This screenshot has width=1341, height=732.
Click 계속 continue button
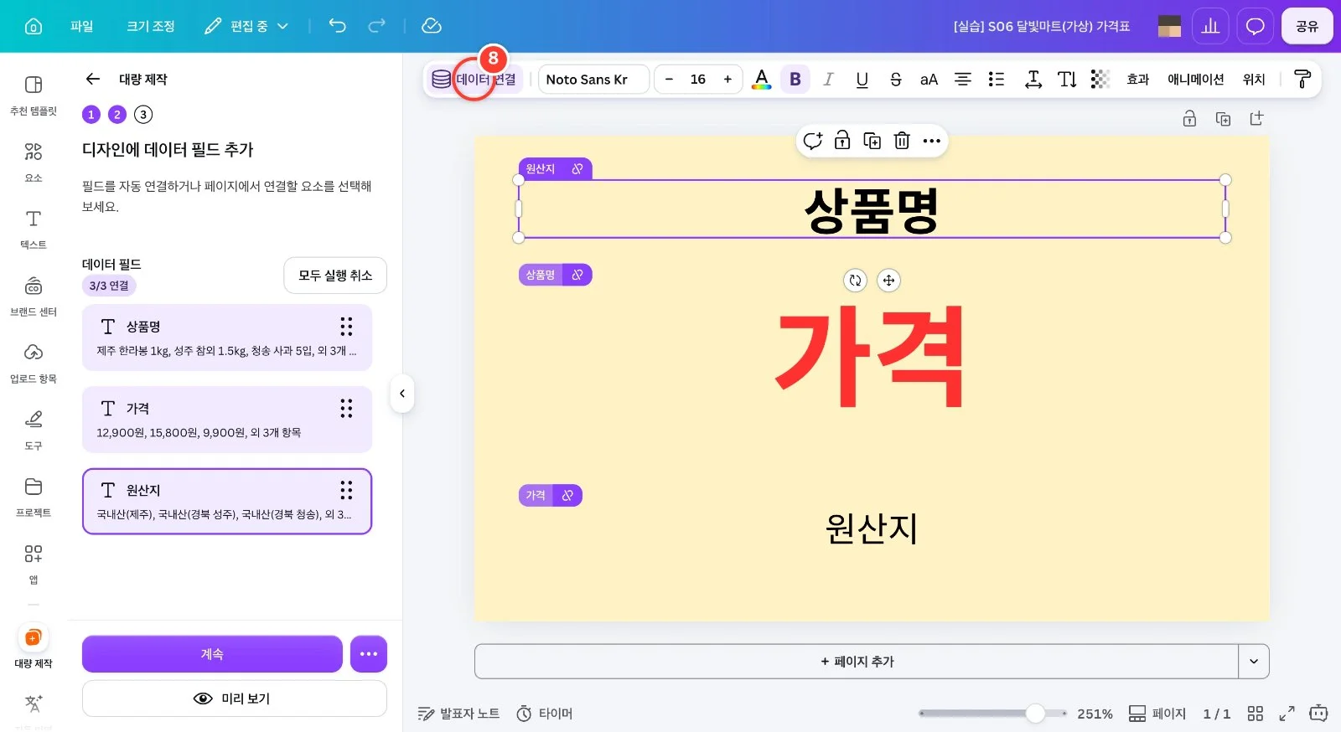[212, 654]
